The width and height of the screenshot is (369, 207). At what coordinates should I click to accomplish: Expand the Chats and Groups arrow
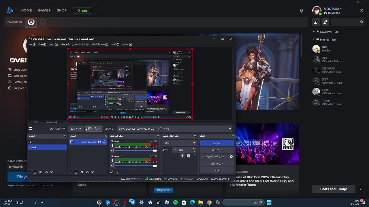[x=360, y=189]
